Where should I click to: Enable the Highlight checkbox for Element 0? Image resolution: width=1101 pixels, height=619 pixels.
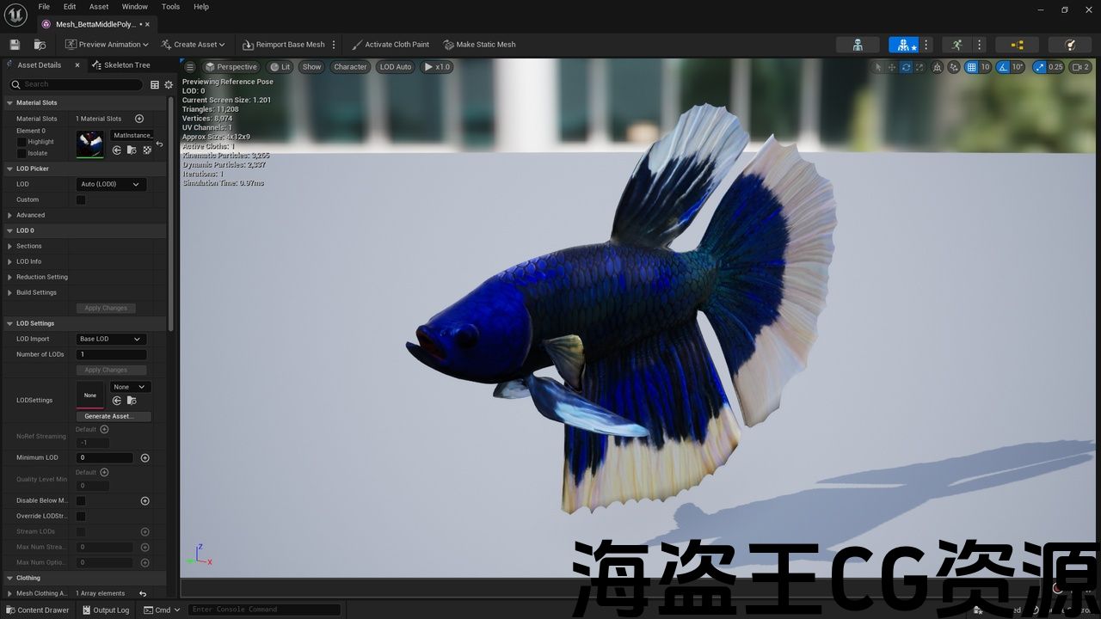[22, 142]
